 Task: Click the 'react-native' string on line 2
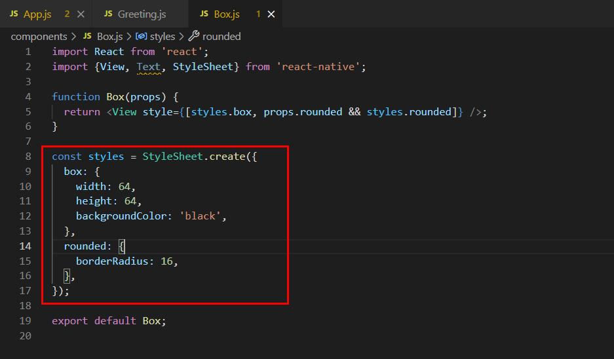(x=318, y=67)
